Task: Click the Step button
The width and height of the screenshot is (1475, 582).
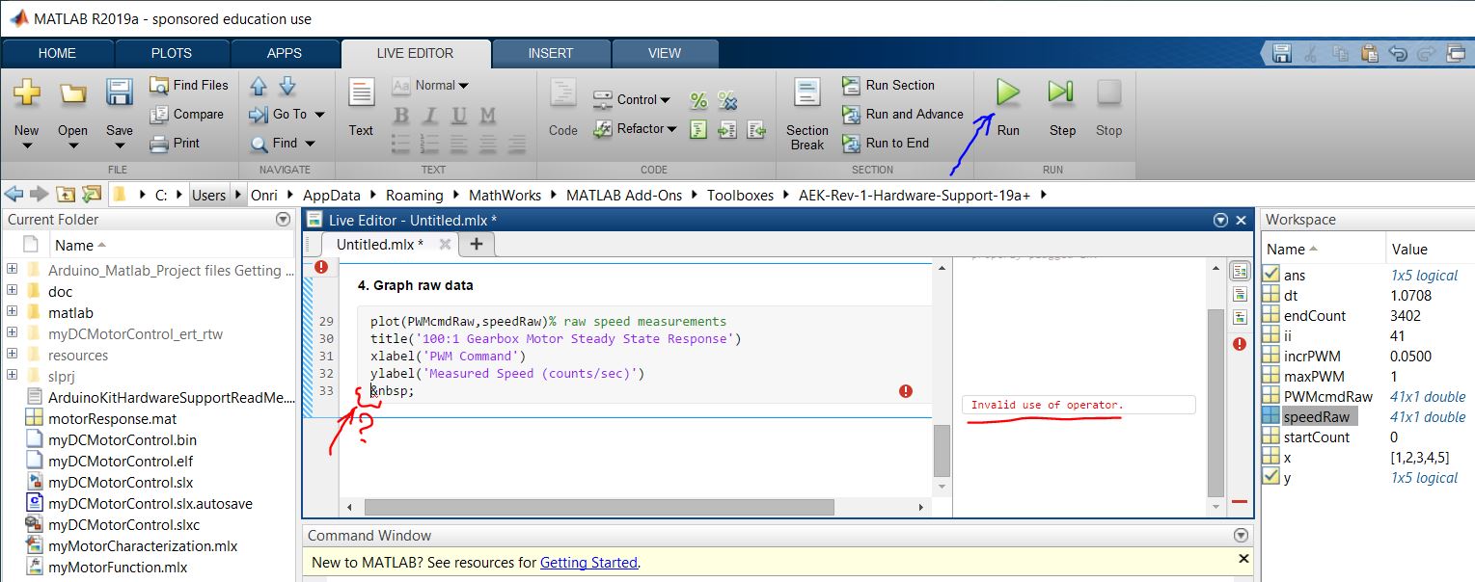Action: coord(1062,108)
